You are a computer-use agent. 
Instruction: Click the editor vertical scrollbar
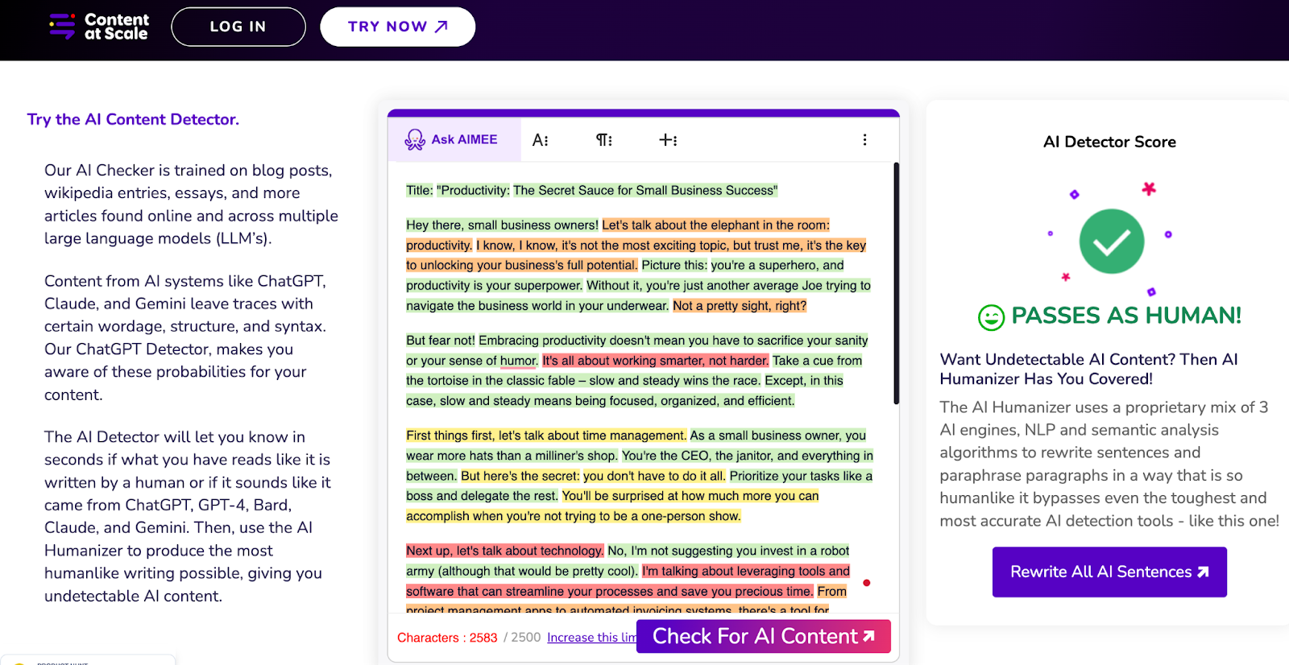point(896,283)
